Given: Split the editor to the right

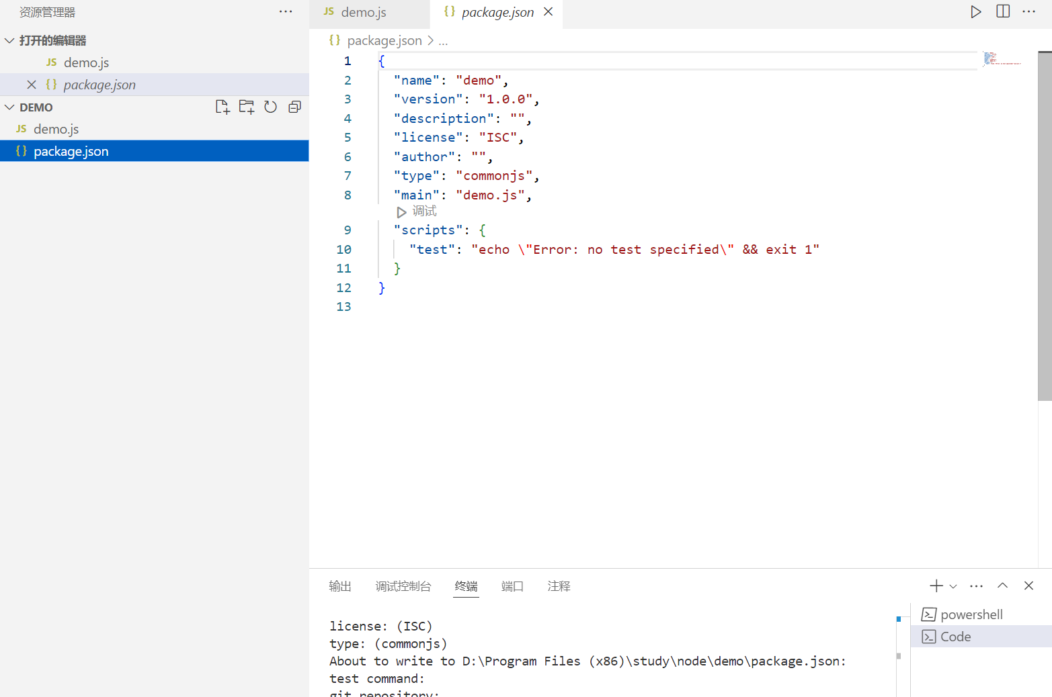Looking at the screenshot, I should pyautogui.click(x=1003, y=12).
